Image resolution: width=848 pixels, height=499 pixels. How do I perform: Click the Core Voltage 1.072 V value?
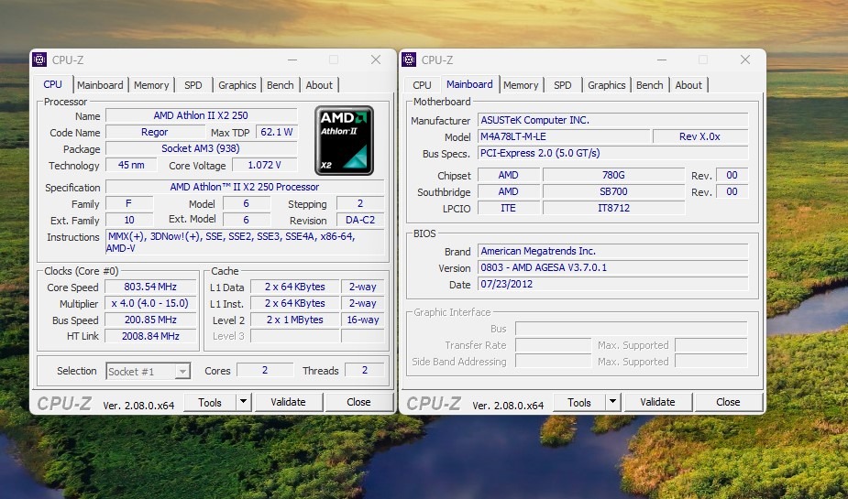coord(264,165)
